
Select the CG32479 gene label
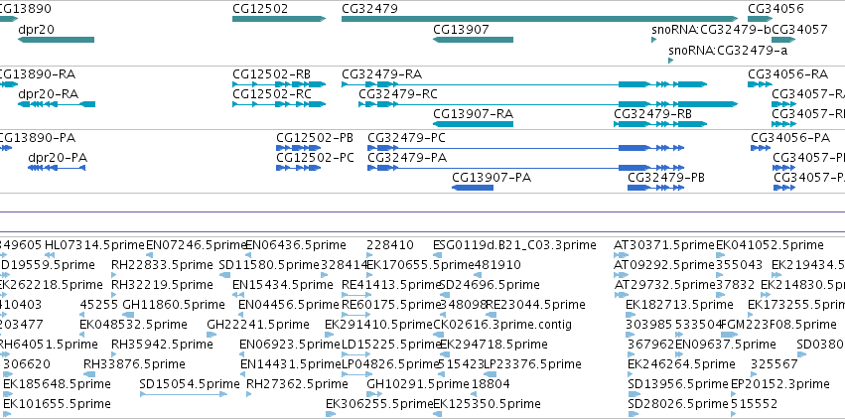(369, 9)
